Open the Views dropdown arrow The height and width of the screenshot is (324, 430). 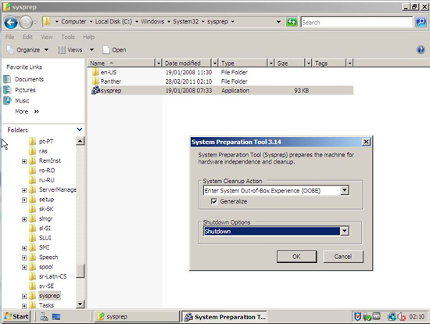(91, 50)
